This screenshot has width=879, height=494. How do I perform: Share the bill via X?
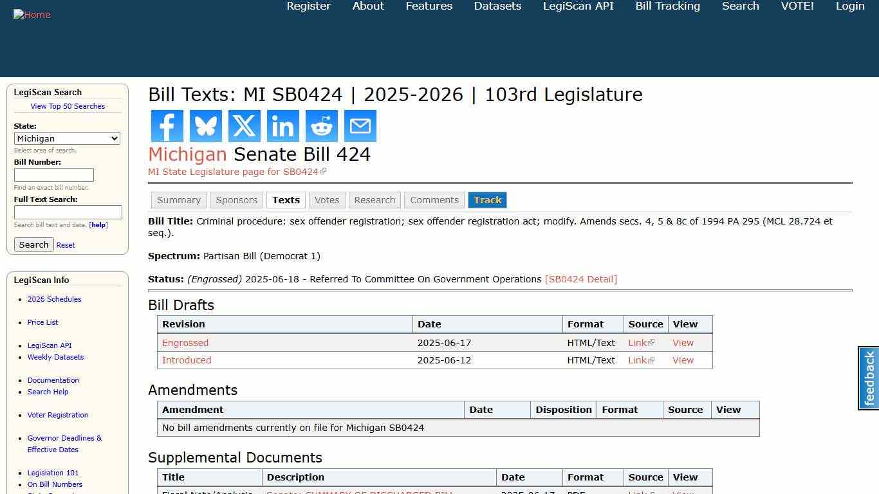point(244,126)
